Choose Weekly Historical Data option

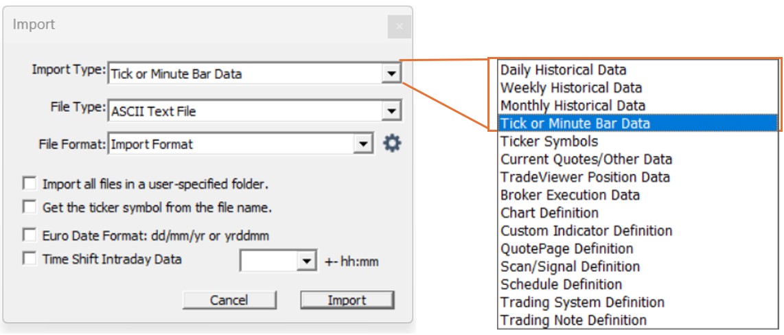(x=571, y=88)
